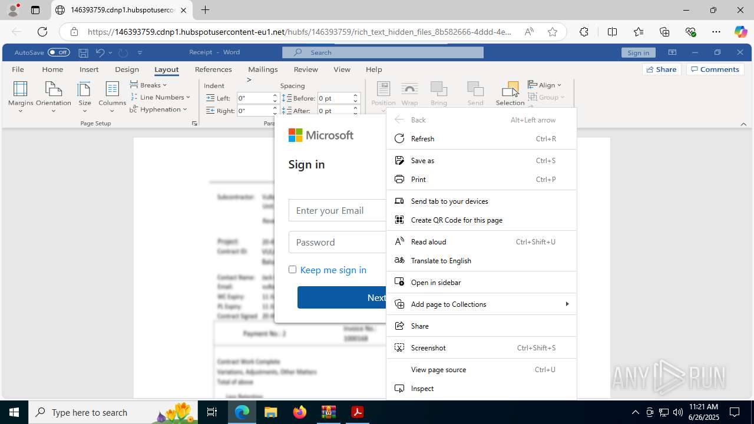Click the Password field
754x424 pixels.
click(x=337, y=242)
